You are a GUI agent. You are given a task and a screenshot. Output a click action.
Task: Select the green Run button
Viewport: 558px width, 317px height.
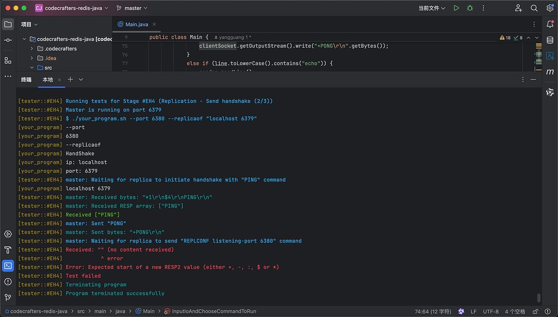(457, 8)
